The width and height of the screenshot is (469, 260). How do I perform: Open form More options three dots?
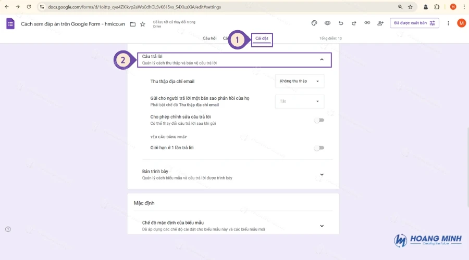[x=448, y=23]
